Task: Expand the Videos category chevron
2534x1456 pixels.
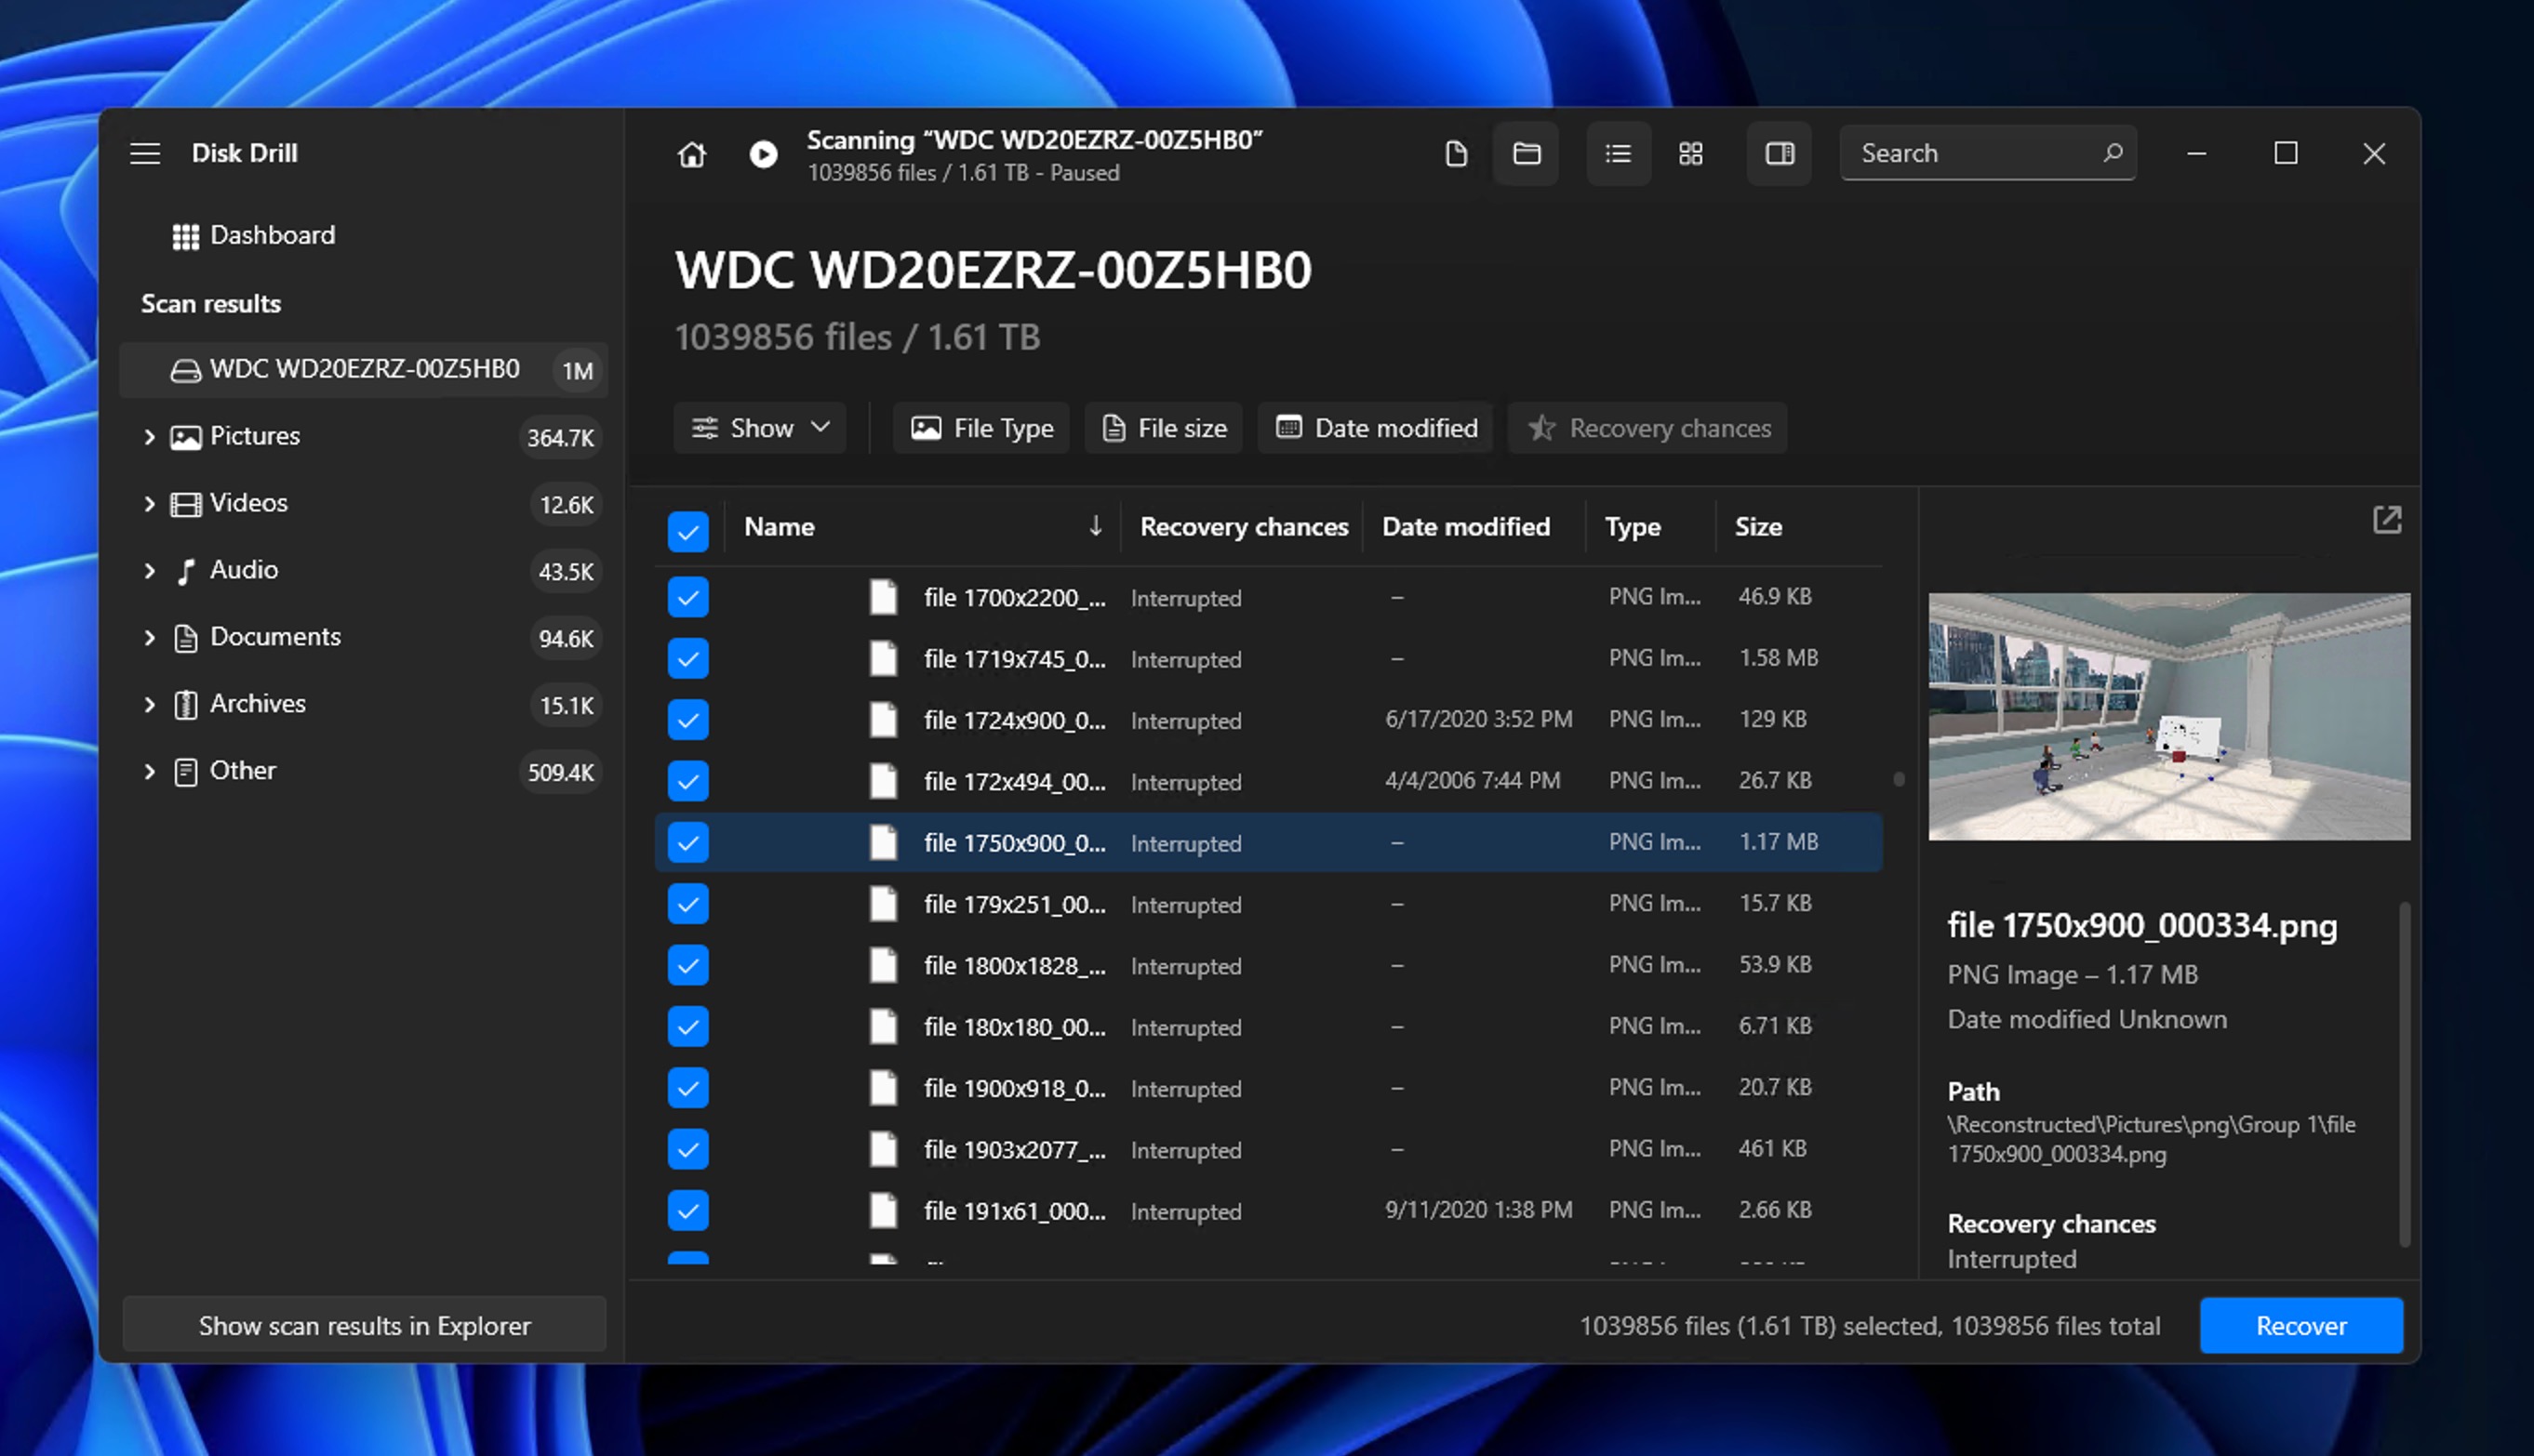Action: pos(149,504)
